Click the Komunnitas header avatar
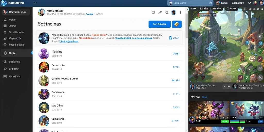The image size is (264, 132). pos(42,12)
